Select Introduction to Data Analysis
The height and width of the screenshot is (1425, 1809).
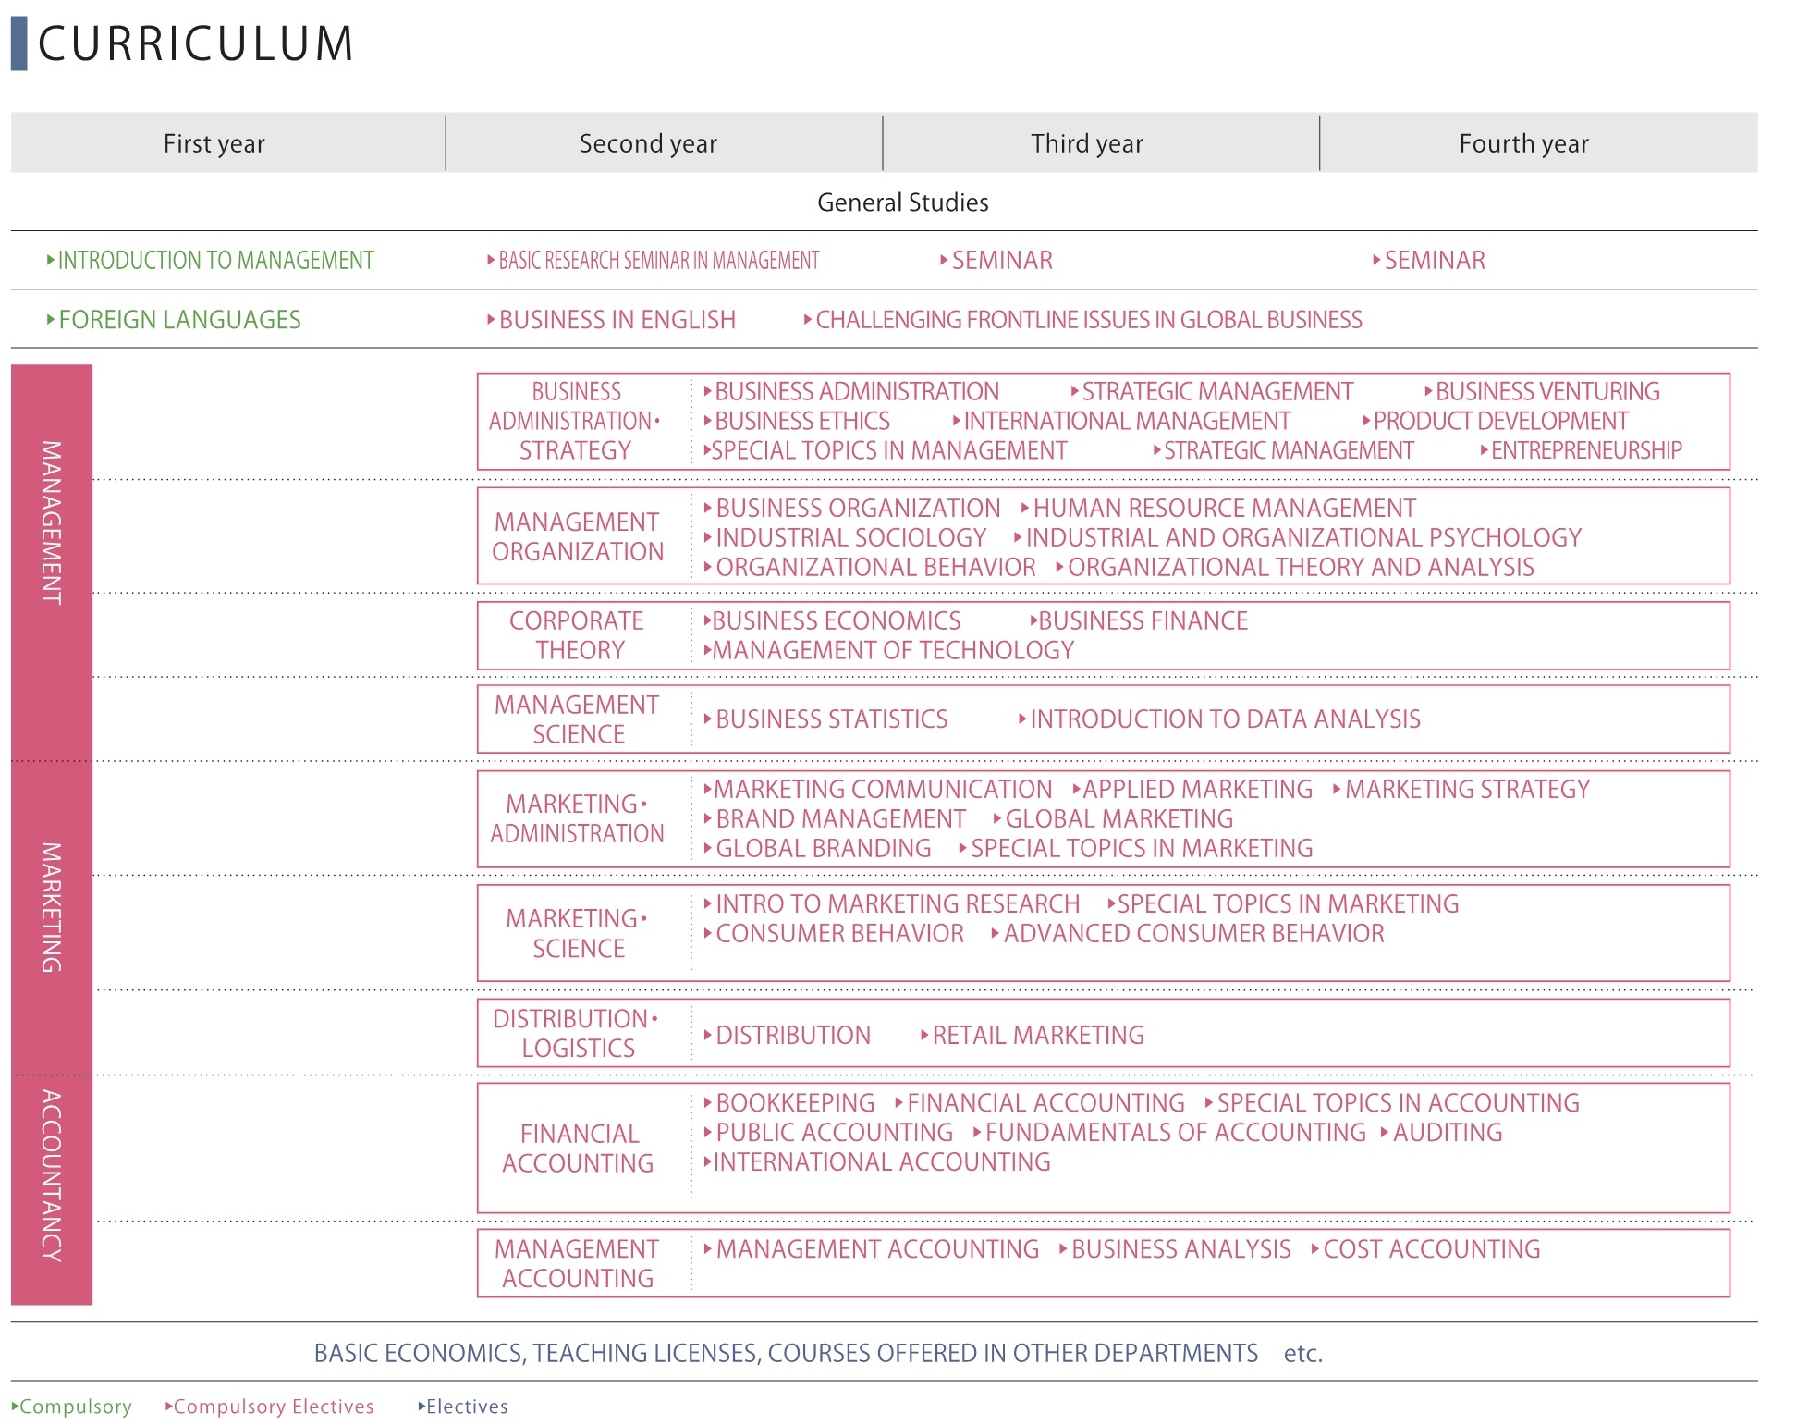click(x=1225, y=719)
